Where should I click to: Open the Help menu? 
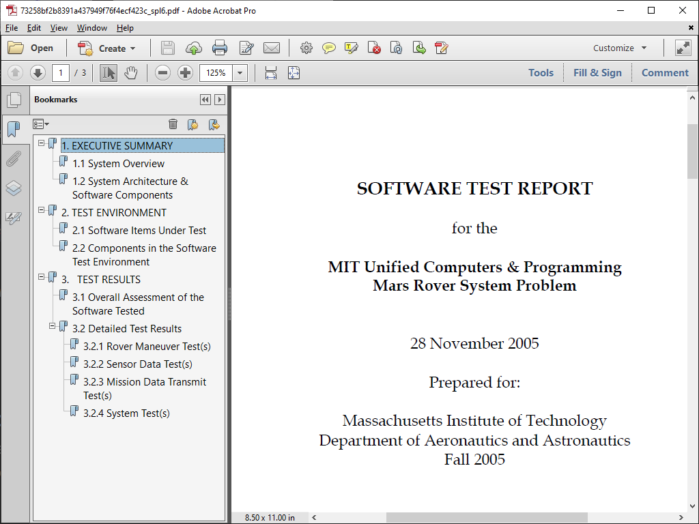pyautogui.click(x=126, y=27)
